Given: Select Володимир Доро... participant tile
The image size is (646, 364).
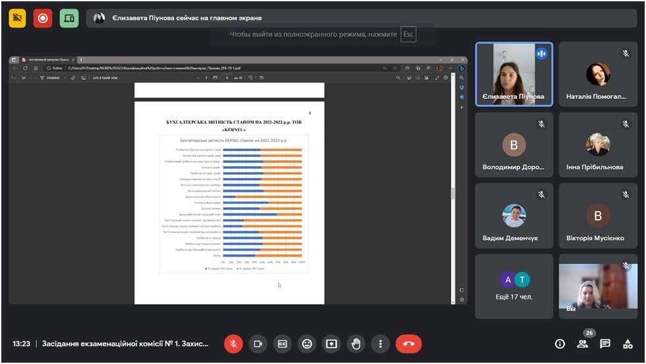Looking at the screenshot, I should (514, 145).
